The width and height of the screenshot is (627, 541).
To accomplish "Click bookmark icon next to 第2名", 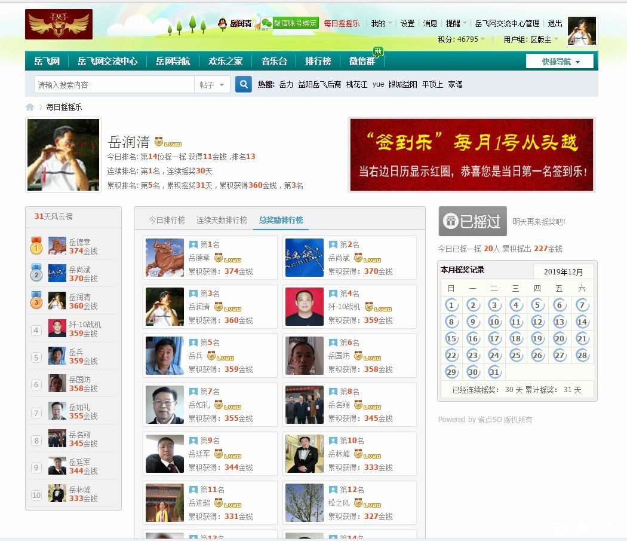I will point(333,244).
